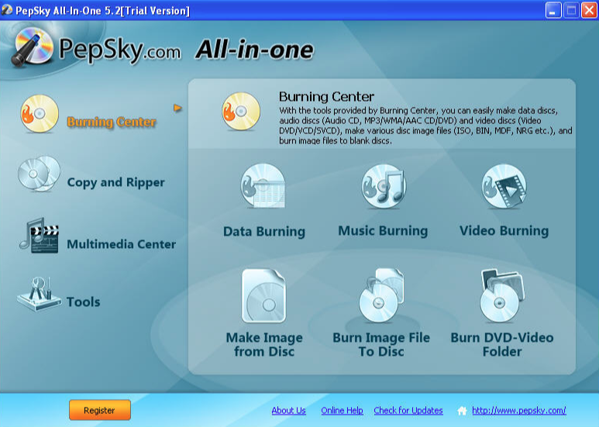The width and height of the screenshot is (599, 427).
Task: Select Burn Image File To Disc label
Action: point(381,345)
